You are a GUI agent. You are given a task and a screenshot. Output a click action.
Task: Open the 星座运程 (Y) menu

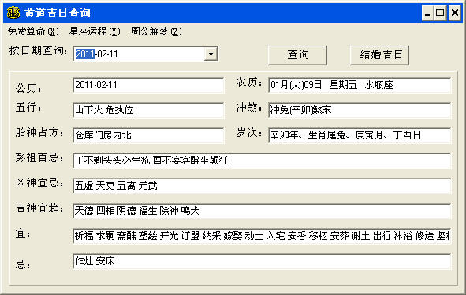click(95, 31)
